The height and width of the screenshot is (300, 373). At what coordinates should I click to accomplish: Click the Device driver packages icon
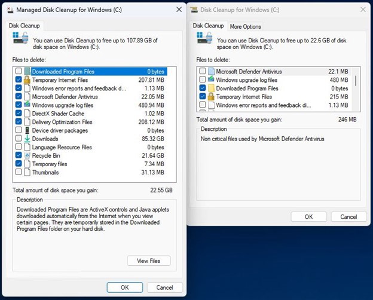coord(27,130)
